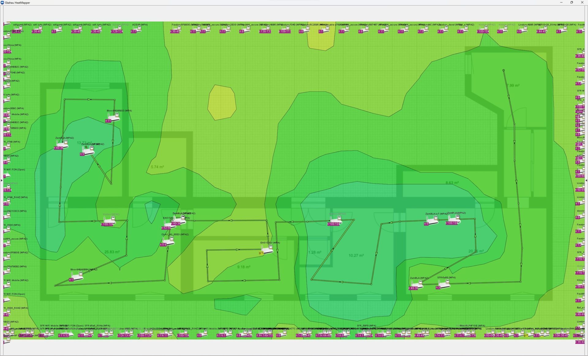Minimize the Ekahau HeatMapper window

(561, 2)
